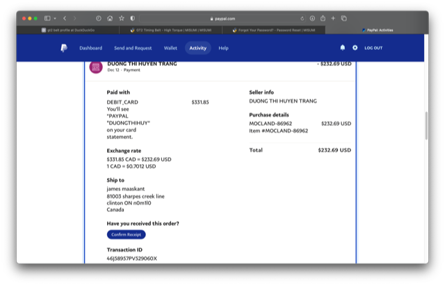Viewport: 445px width, 285px height.
Task: Click the $331.85 debit card amount
Action: point(200,102)
